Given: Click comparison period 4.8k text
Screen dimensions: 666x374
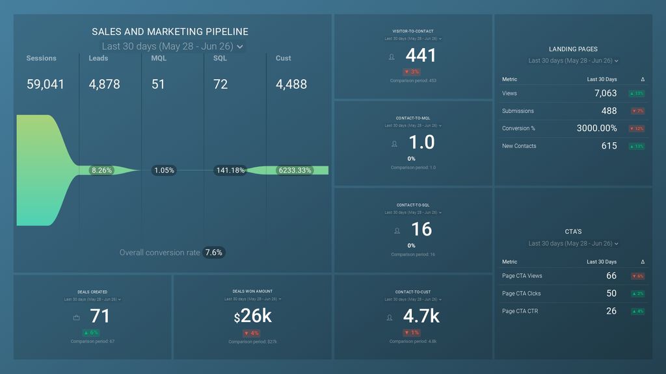Looking at the screenshot, I should [413, 342].
